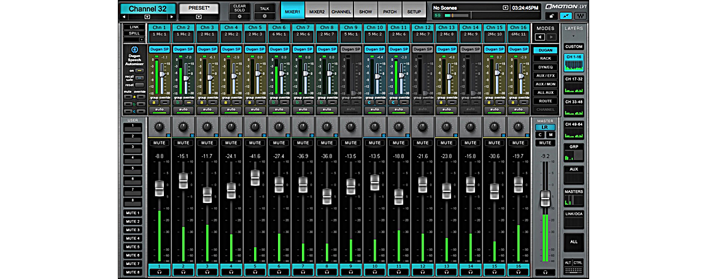The width and height of the screenshot is (707, 279).
Task: Expand the Layers triangle
Action: coord(574,36)
